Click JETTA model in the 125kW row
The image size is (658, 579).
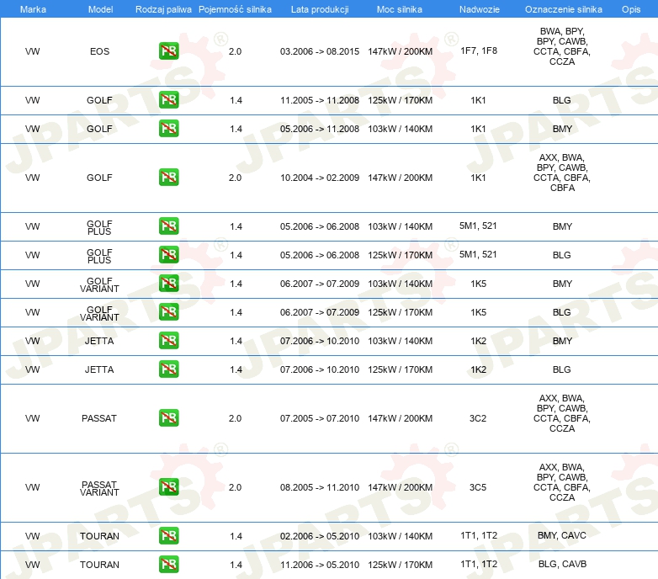pos(99,369)
